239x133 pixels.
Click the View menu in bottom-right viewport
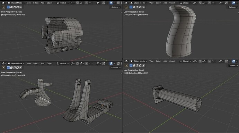coord(151,61)
